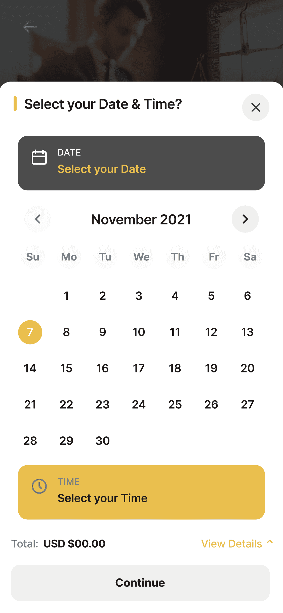The height and width of the screenshot is (613, 283).
Task: Open the Select your Time field
Action: pos(141,492)
